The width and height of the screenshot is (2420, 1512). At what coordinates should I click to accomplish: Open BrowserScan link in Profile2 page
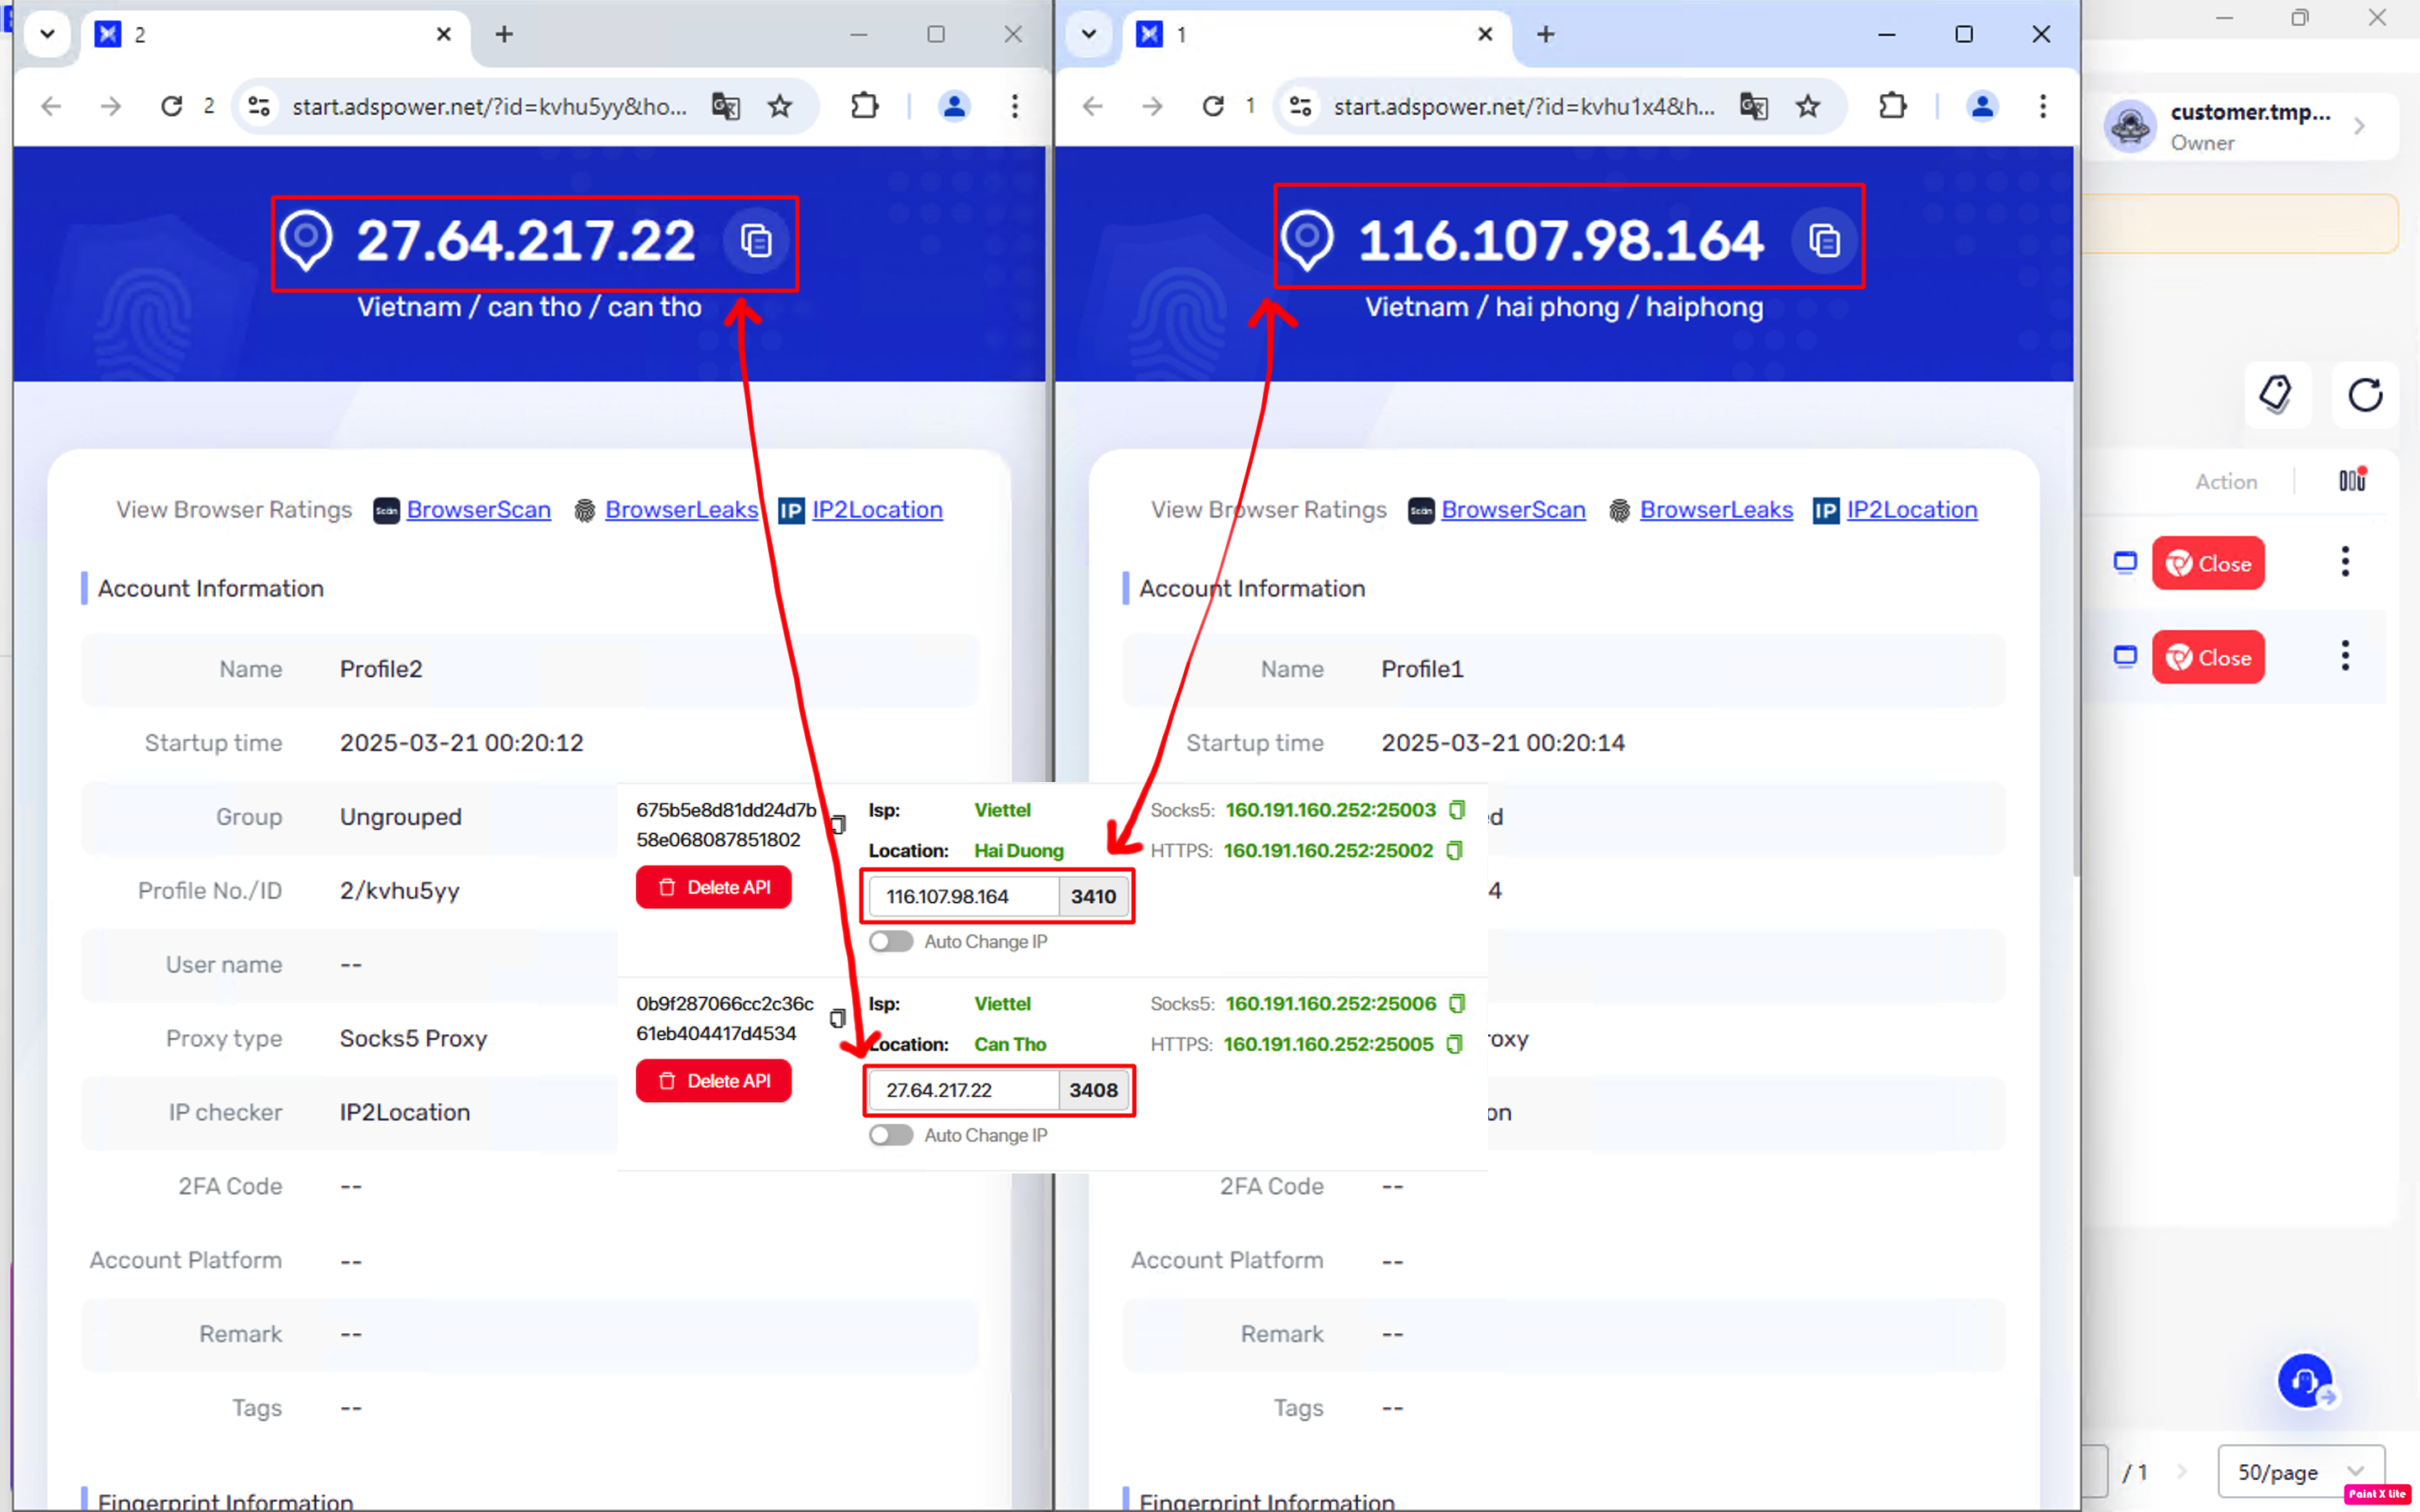(478, 510)
